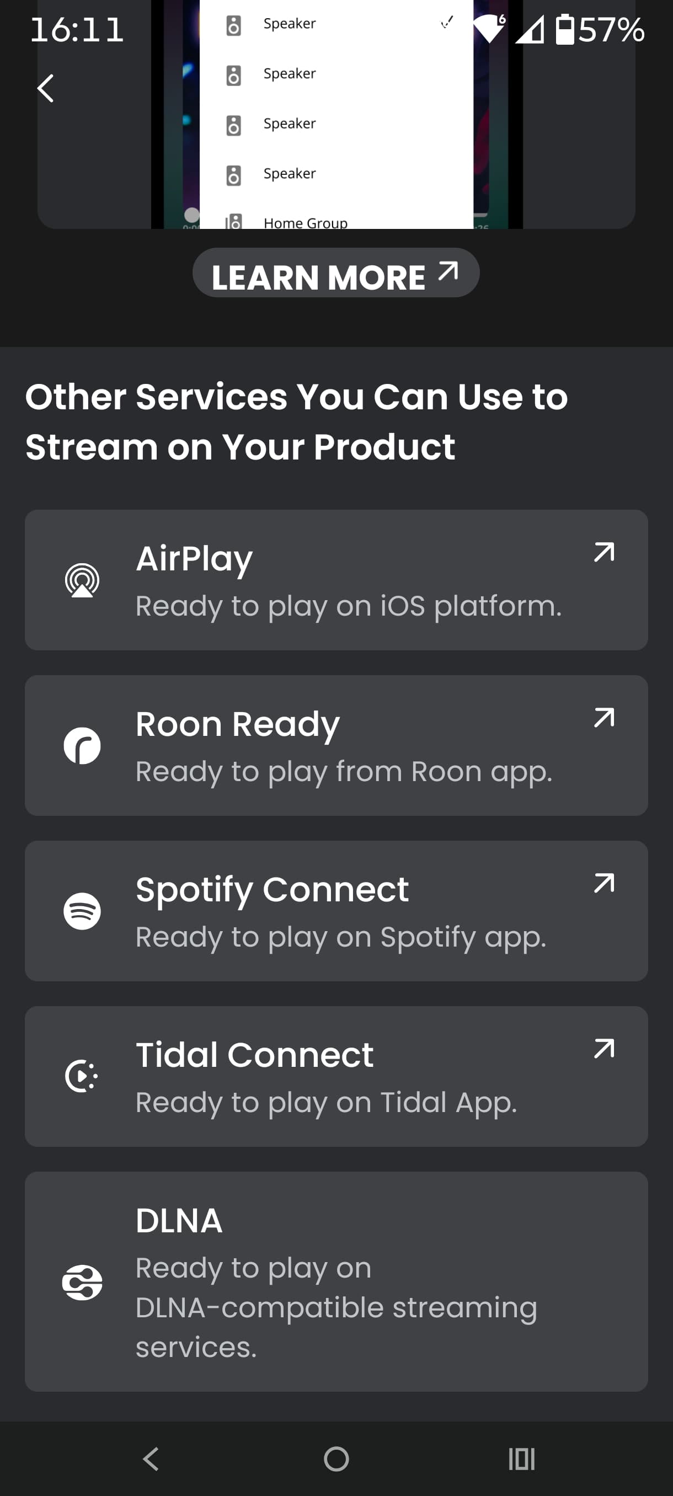Tap the Tidal Connect icon

click(82, 1076)
